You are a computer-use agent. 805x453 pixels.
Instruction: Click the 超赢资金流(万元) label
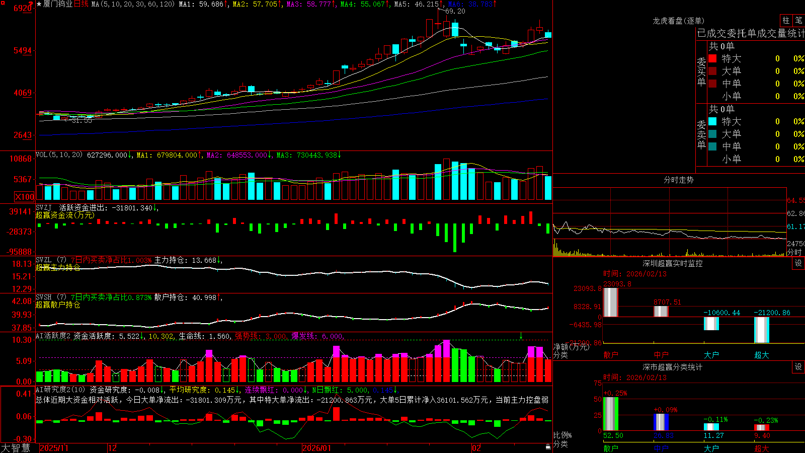(x=65, y=215)
